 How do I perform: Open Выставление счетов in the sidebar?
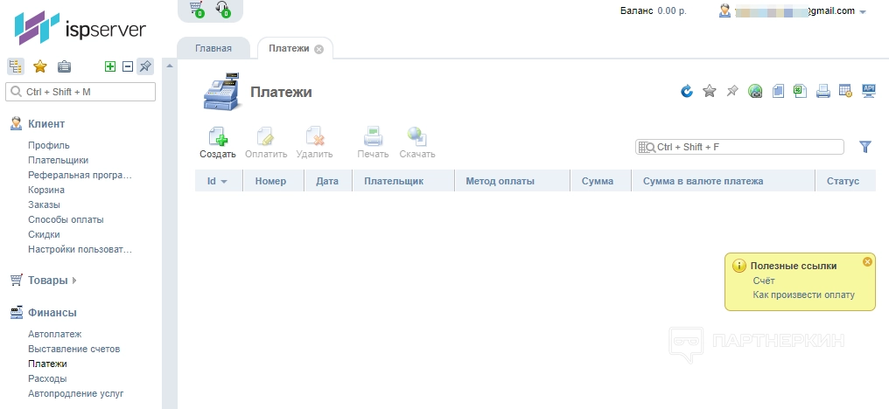tap(74, 349)
